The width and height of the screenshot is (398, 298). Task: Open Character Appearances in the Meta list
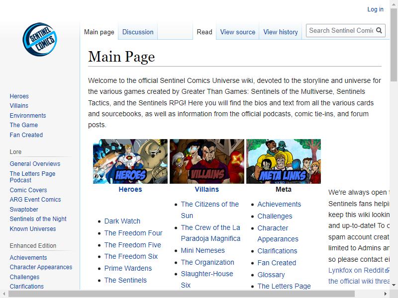278,233
